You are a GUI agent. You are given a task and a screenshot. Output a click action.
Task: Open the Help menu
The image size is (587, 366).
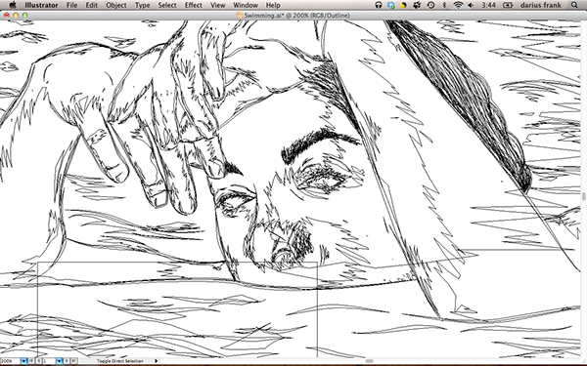pos(273,5)
